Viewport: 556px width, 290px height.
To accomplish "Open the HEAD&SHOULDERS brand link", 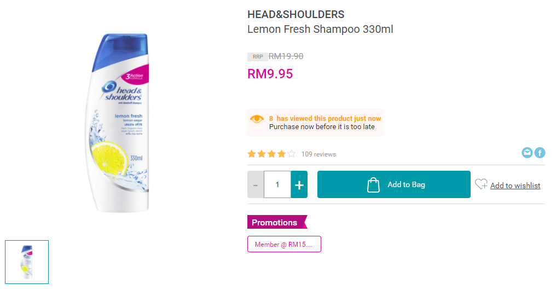I will click(296, 15).
